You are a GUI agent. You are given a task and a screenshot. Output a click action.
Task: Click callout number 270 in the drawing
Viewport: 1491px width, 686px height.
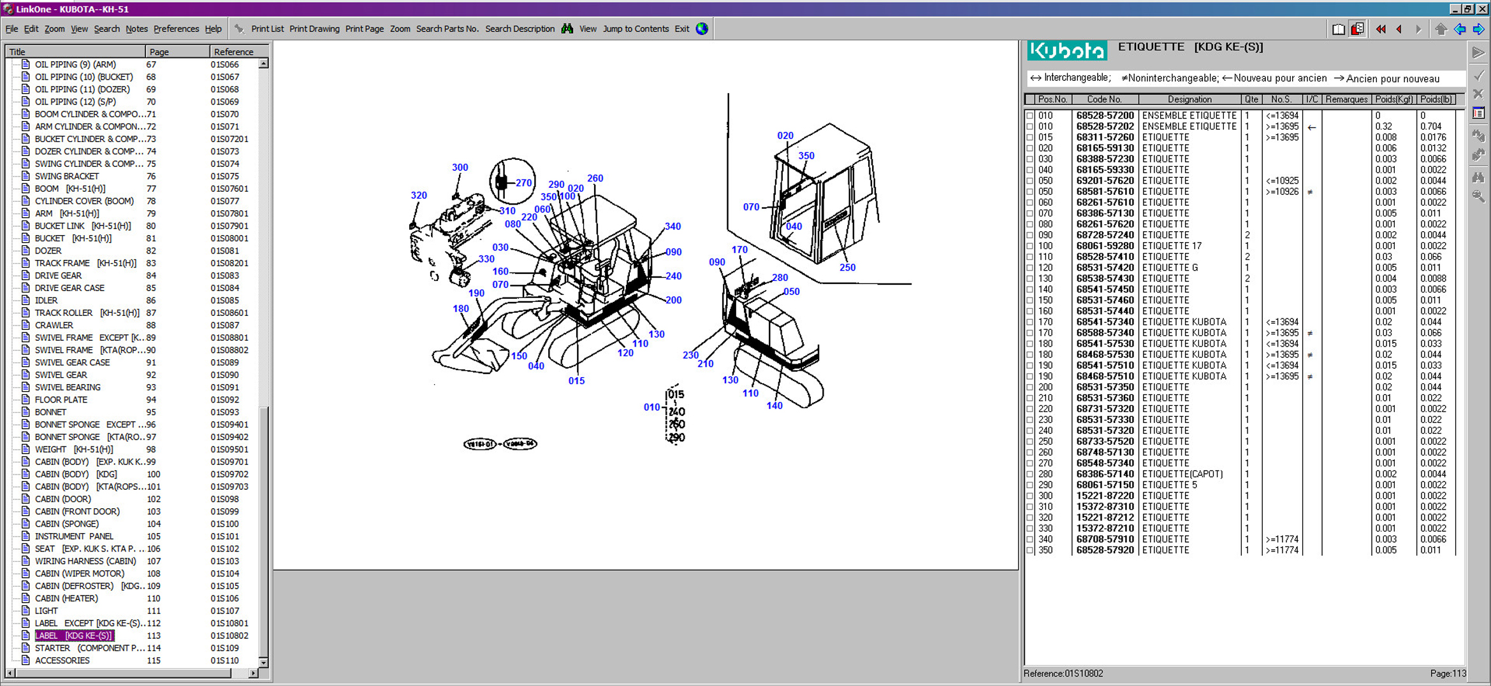(x=523, y=183)
